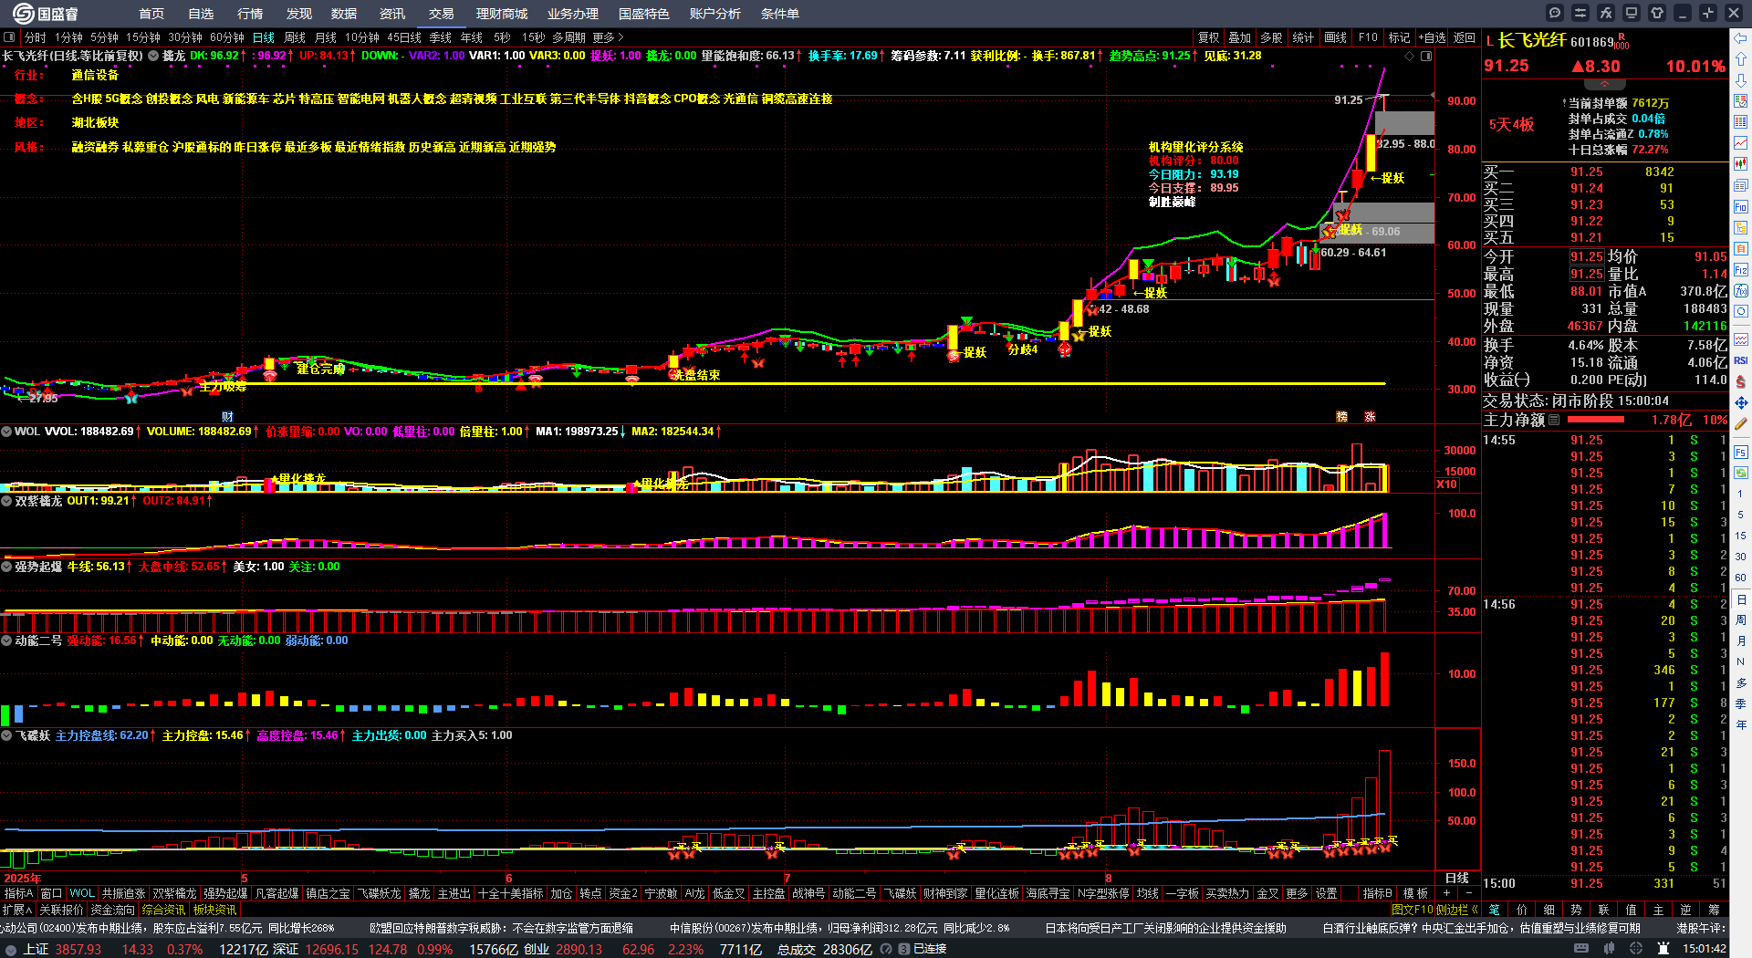Toggle the 双紫擒龙 panel circle button
Image resolution: width=1752 pixels, height=958 pixels.
tap(6, 501)
